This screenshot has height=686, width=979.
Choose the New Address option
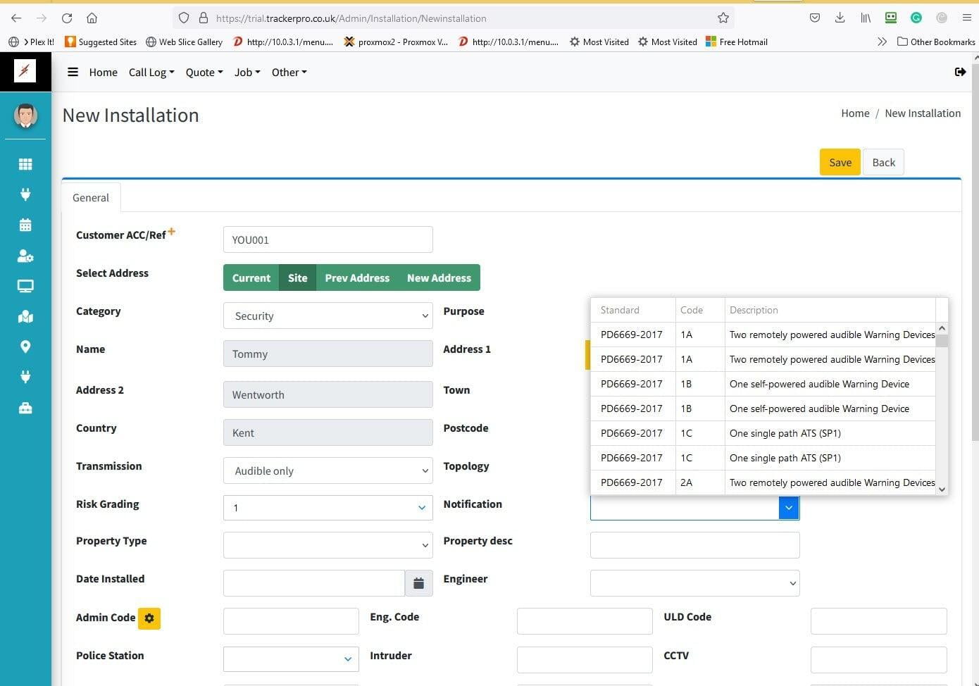(439, 277)
